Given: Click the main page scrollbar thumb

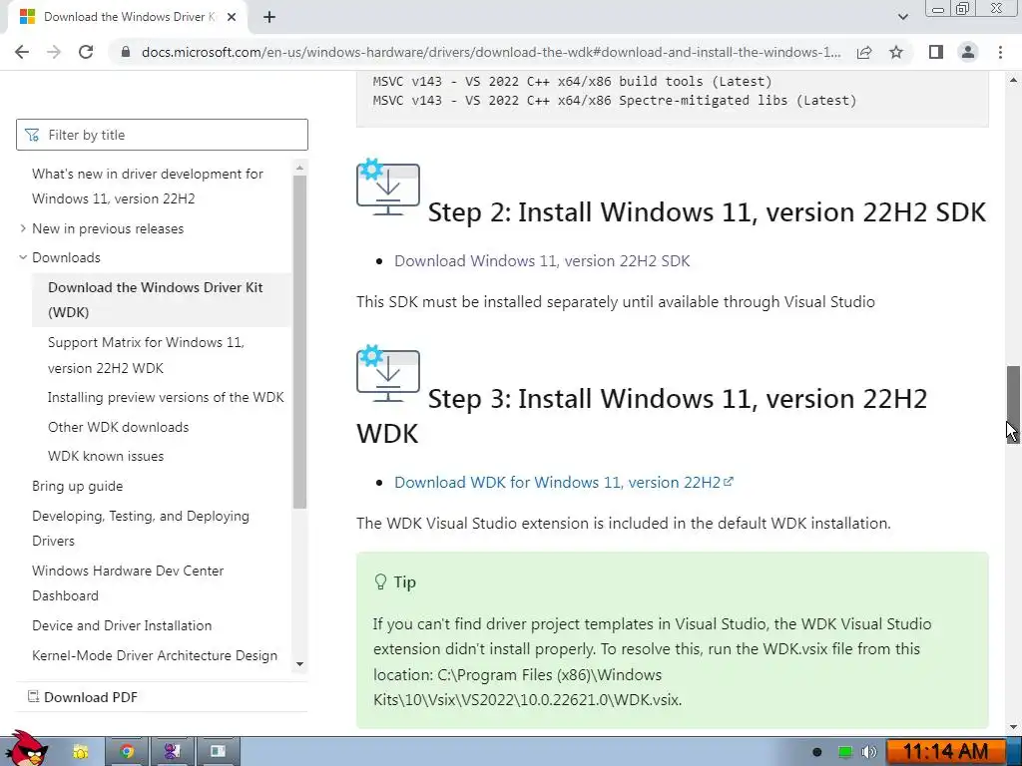Looking at the screenshot, I should [1013, 405].
